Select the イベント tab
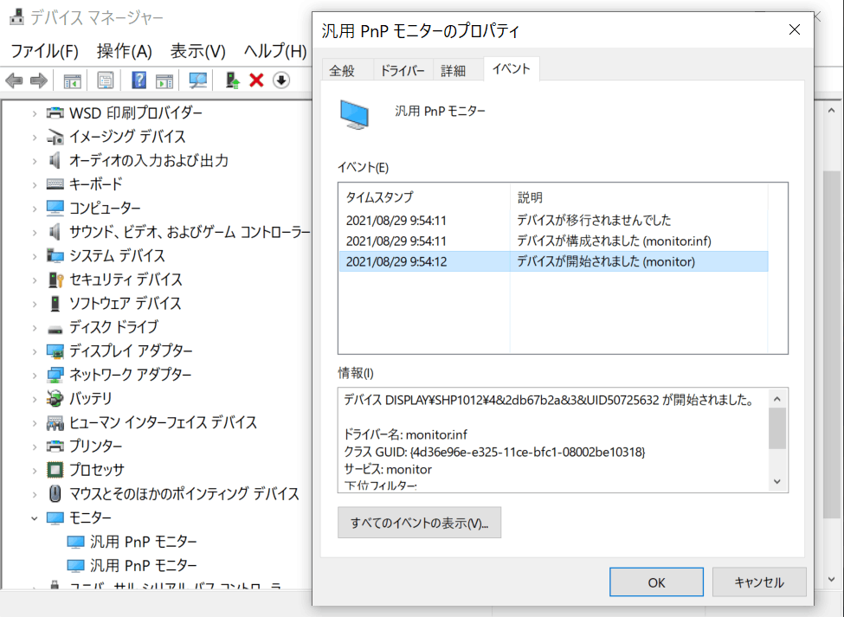This screenshot has width=844, height=617. pos(512,69)
